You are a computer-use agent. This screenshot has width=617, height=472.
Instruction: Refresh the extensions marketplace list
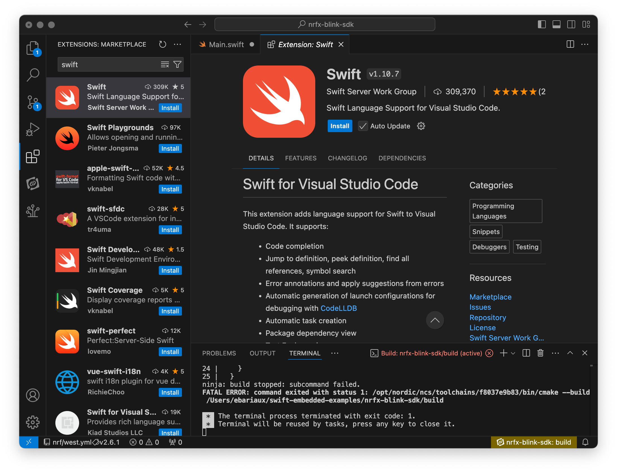(162, 44)
